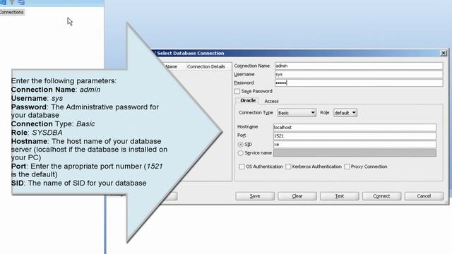Click the Connect button
452x254 pixels.
[x=381, y=196]
